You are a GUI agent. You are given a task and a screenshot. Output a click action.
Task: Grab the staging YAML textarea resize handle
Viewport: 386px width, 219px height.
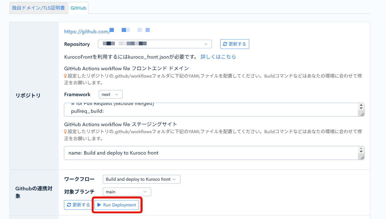pyautogui.click(x=362, y=158)
